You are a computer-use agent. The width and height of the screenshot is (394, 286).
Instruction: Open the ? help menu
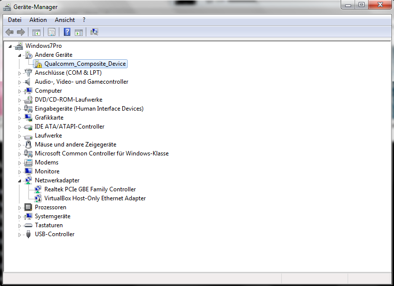pos(84,20)
